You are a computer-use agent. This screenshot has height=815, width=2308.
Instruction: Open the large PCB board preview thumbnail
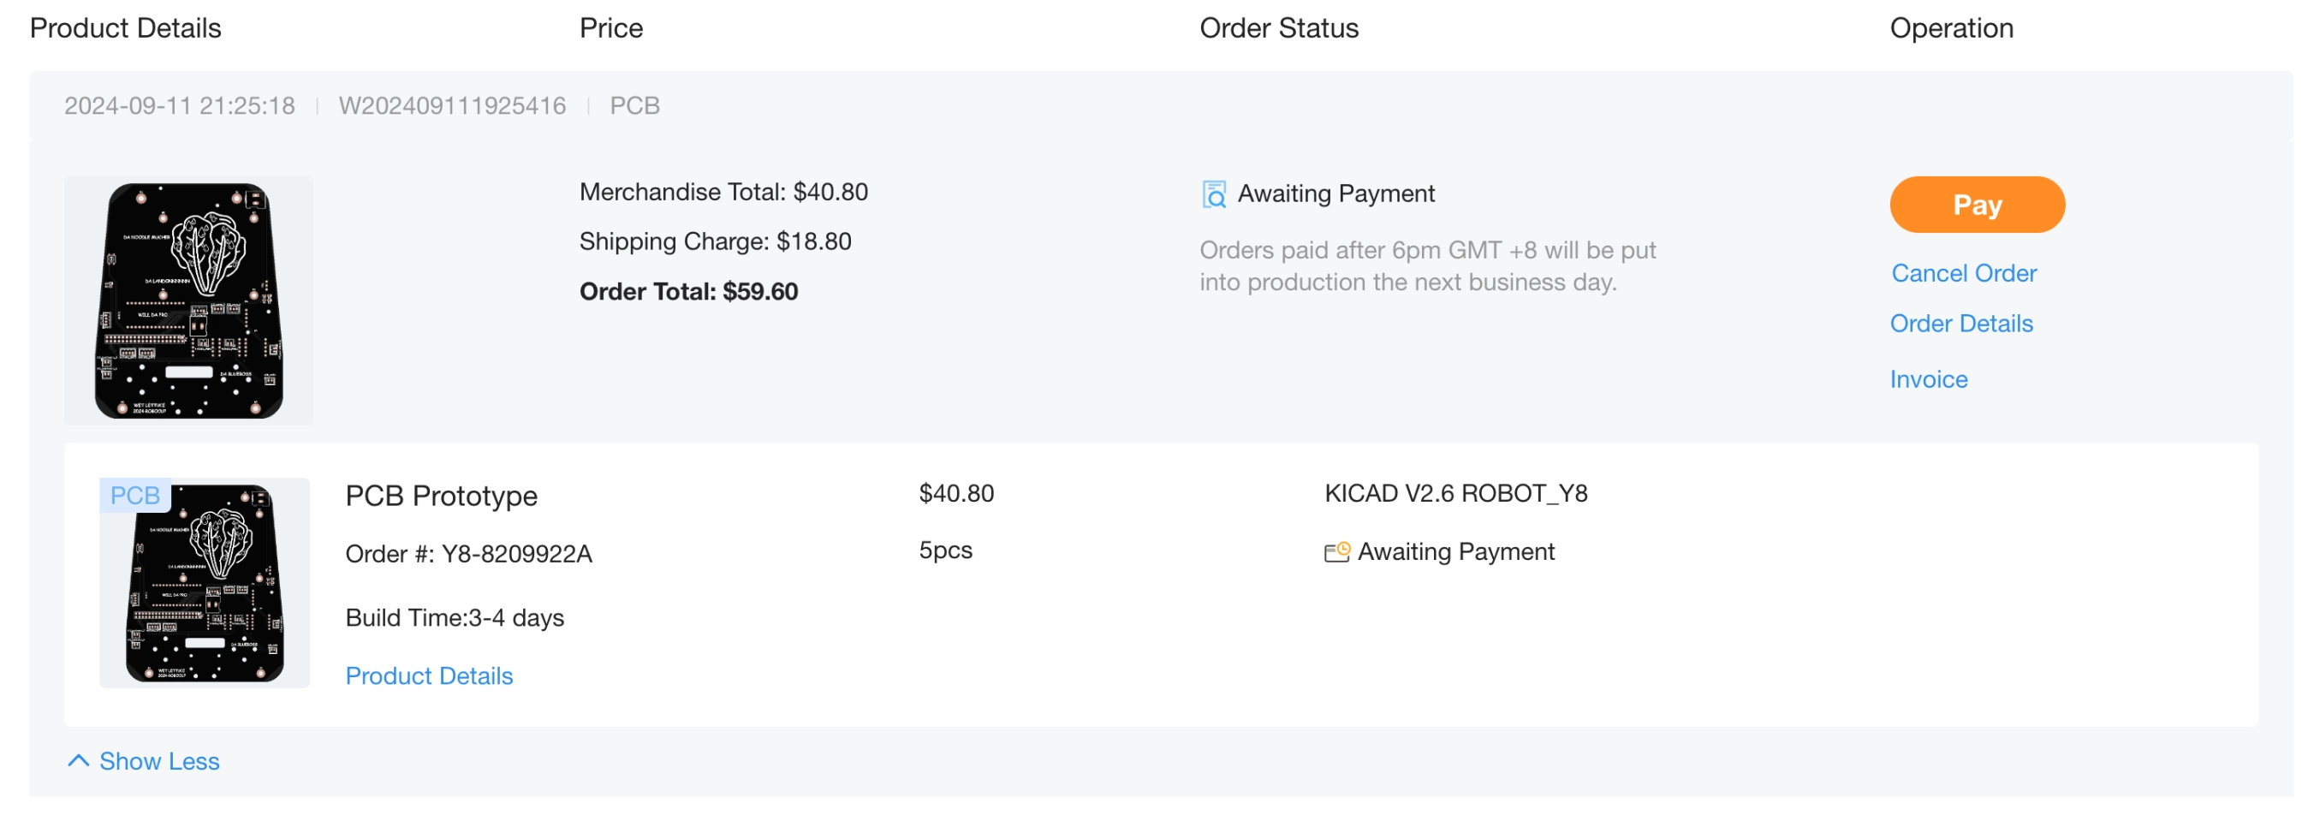[189, 301]
